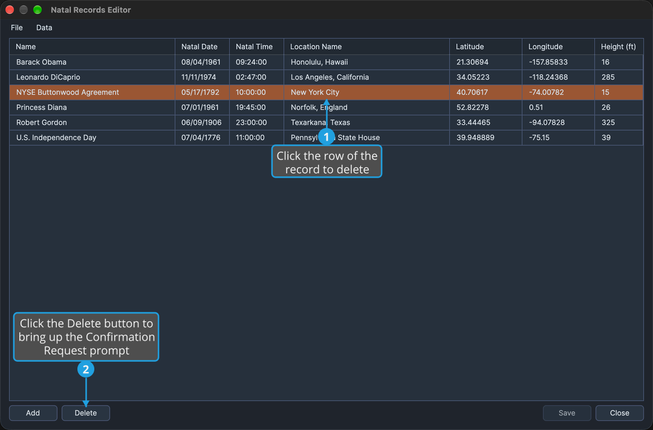Click the 07/04/1776 natal date cell
This screenshot has height=430, width=653.
[202, 138]
